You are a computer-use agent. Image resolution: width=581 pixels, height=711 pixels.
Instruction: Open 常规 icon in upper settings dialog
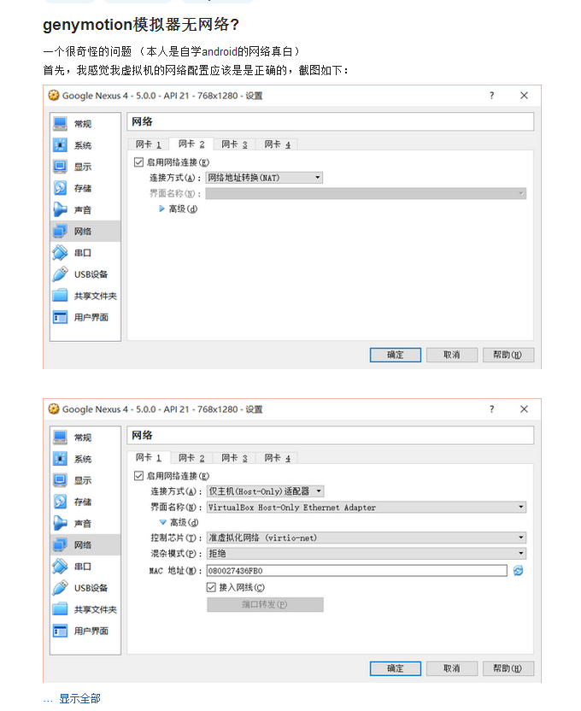pos(60,123)
